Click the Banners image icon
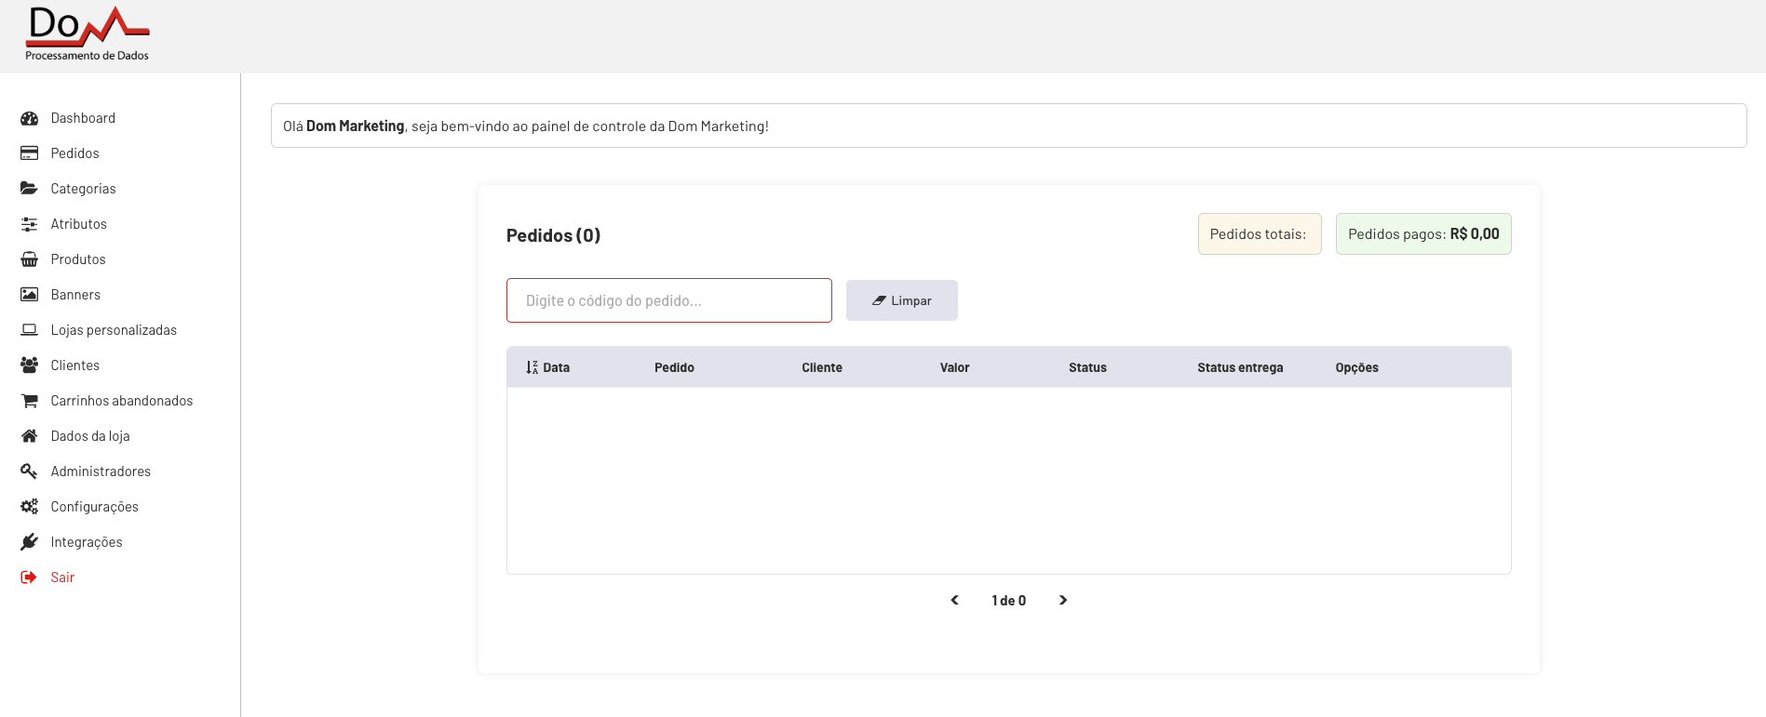 pyautogui.click(x=30, y=295)
